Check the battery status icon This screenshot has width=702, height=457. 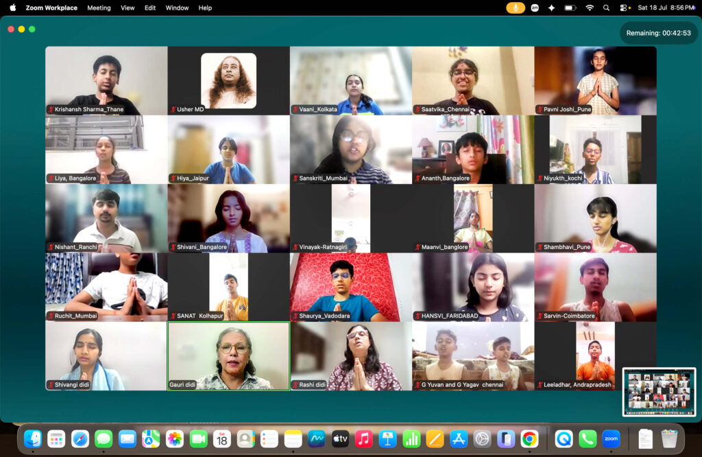tap(570, 8)
